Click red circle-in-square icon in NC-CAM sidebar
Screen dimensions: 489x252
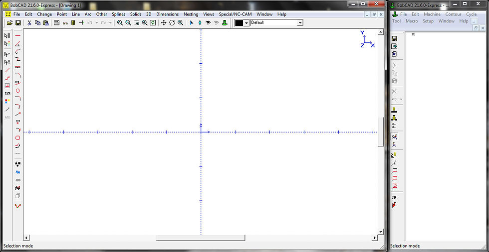click(x=394, y=186)
